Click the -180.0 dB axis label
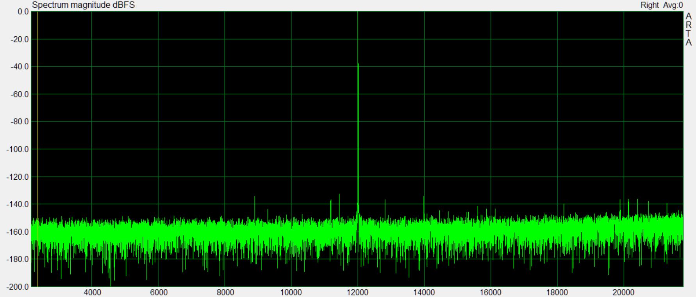The width and height of the screenshot is (696, 297). click(x=18, y=259)
